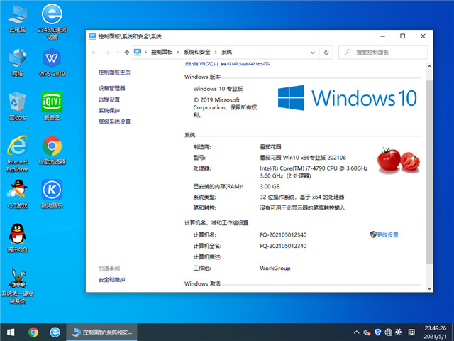Open 设备管理器 link
Image resolution: width=454 pixels, height=341 pixels.
pyautogui.click(x=112, y=88)
